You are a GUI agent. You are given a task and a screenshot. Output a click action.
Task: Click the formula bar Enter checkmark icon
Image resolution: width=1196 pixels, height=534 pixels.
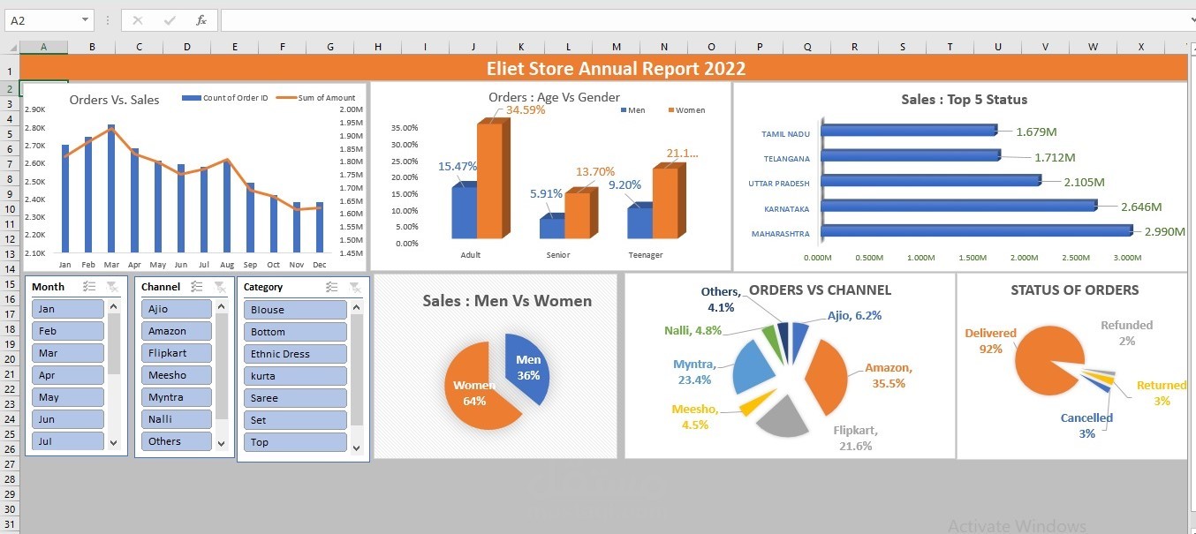pos(170,20)
